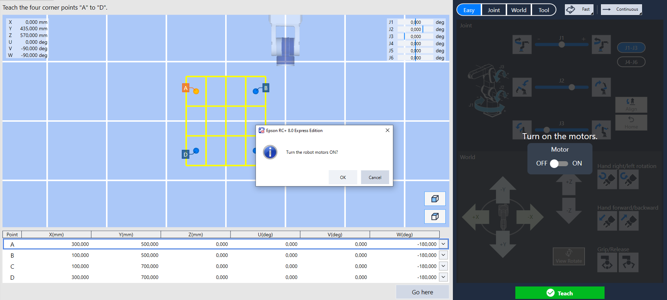Click the upper 3D cube view button
Screen dimensions: 667x300
click(x=435, y=199)
